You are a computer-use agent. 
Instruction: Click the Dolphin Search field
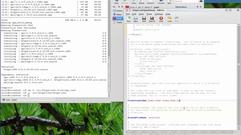(186, 1)
